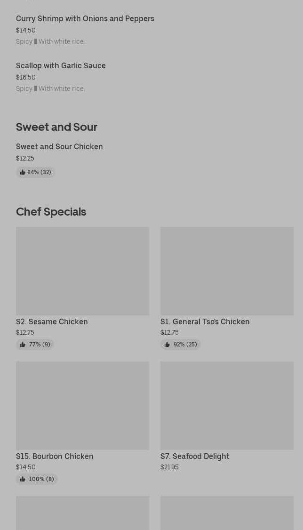Open the S1. General Tso's Chicken photo

coord(227,271)
